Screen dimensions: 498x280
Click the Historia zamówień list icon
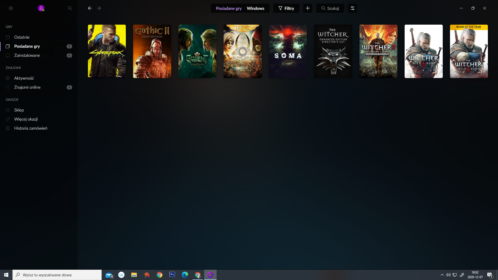coord(8,128)
